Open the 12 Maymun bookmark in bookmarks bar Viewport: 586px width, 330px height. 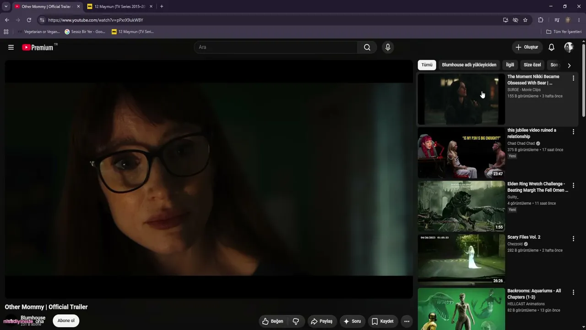[x=133, y=32]
